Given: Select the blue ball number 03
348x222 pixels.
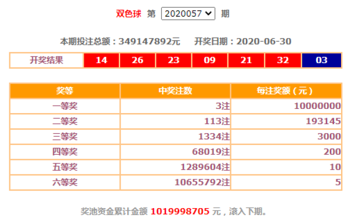Looking at the screenshot, I should 321,60.
